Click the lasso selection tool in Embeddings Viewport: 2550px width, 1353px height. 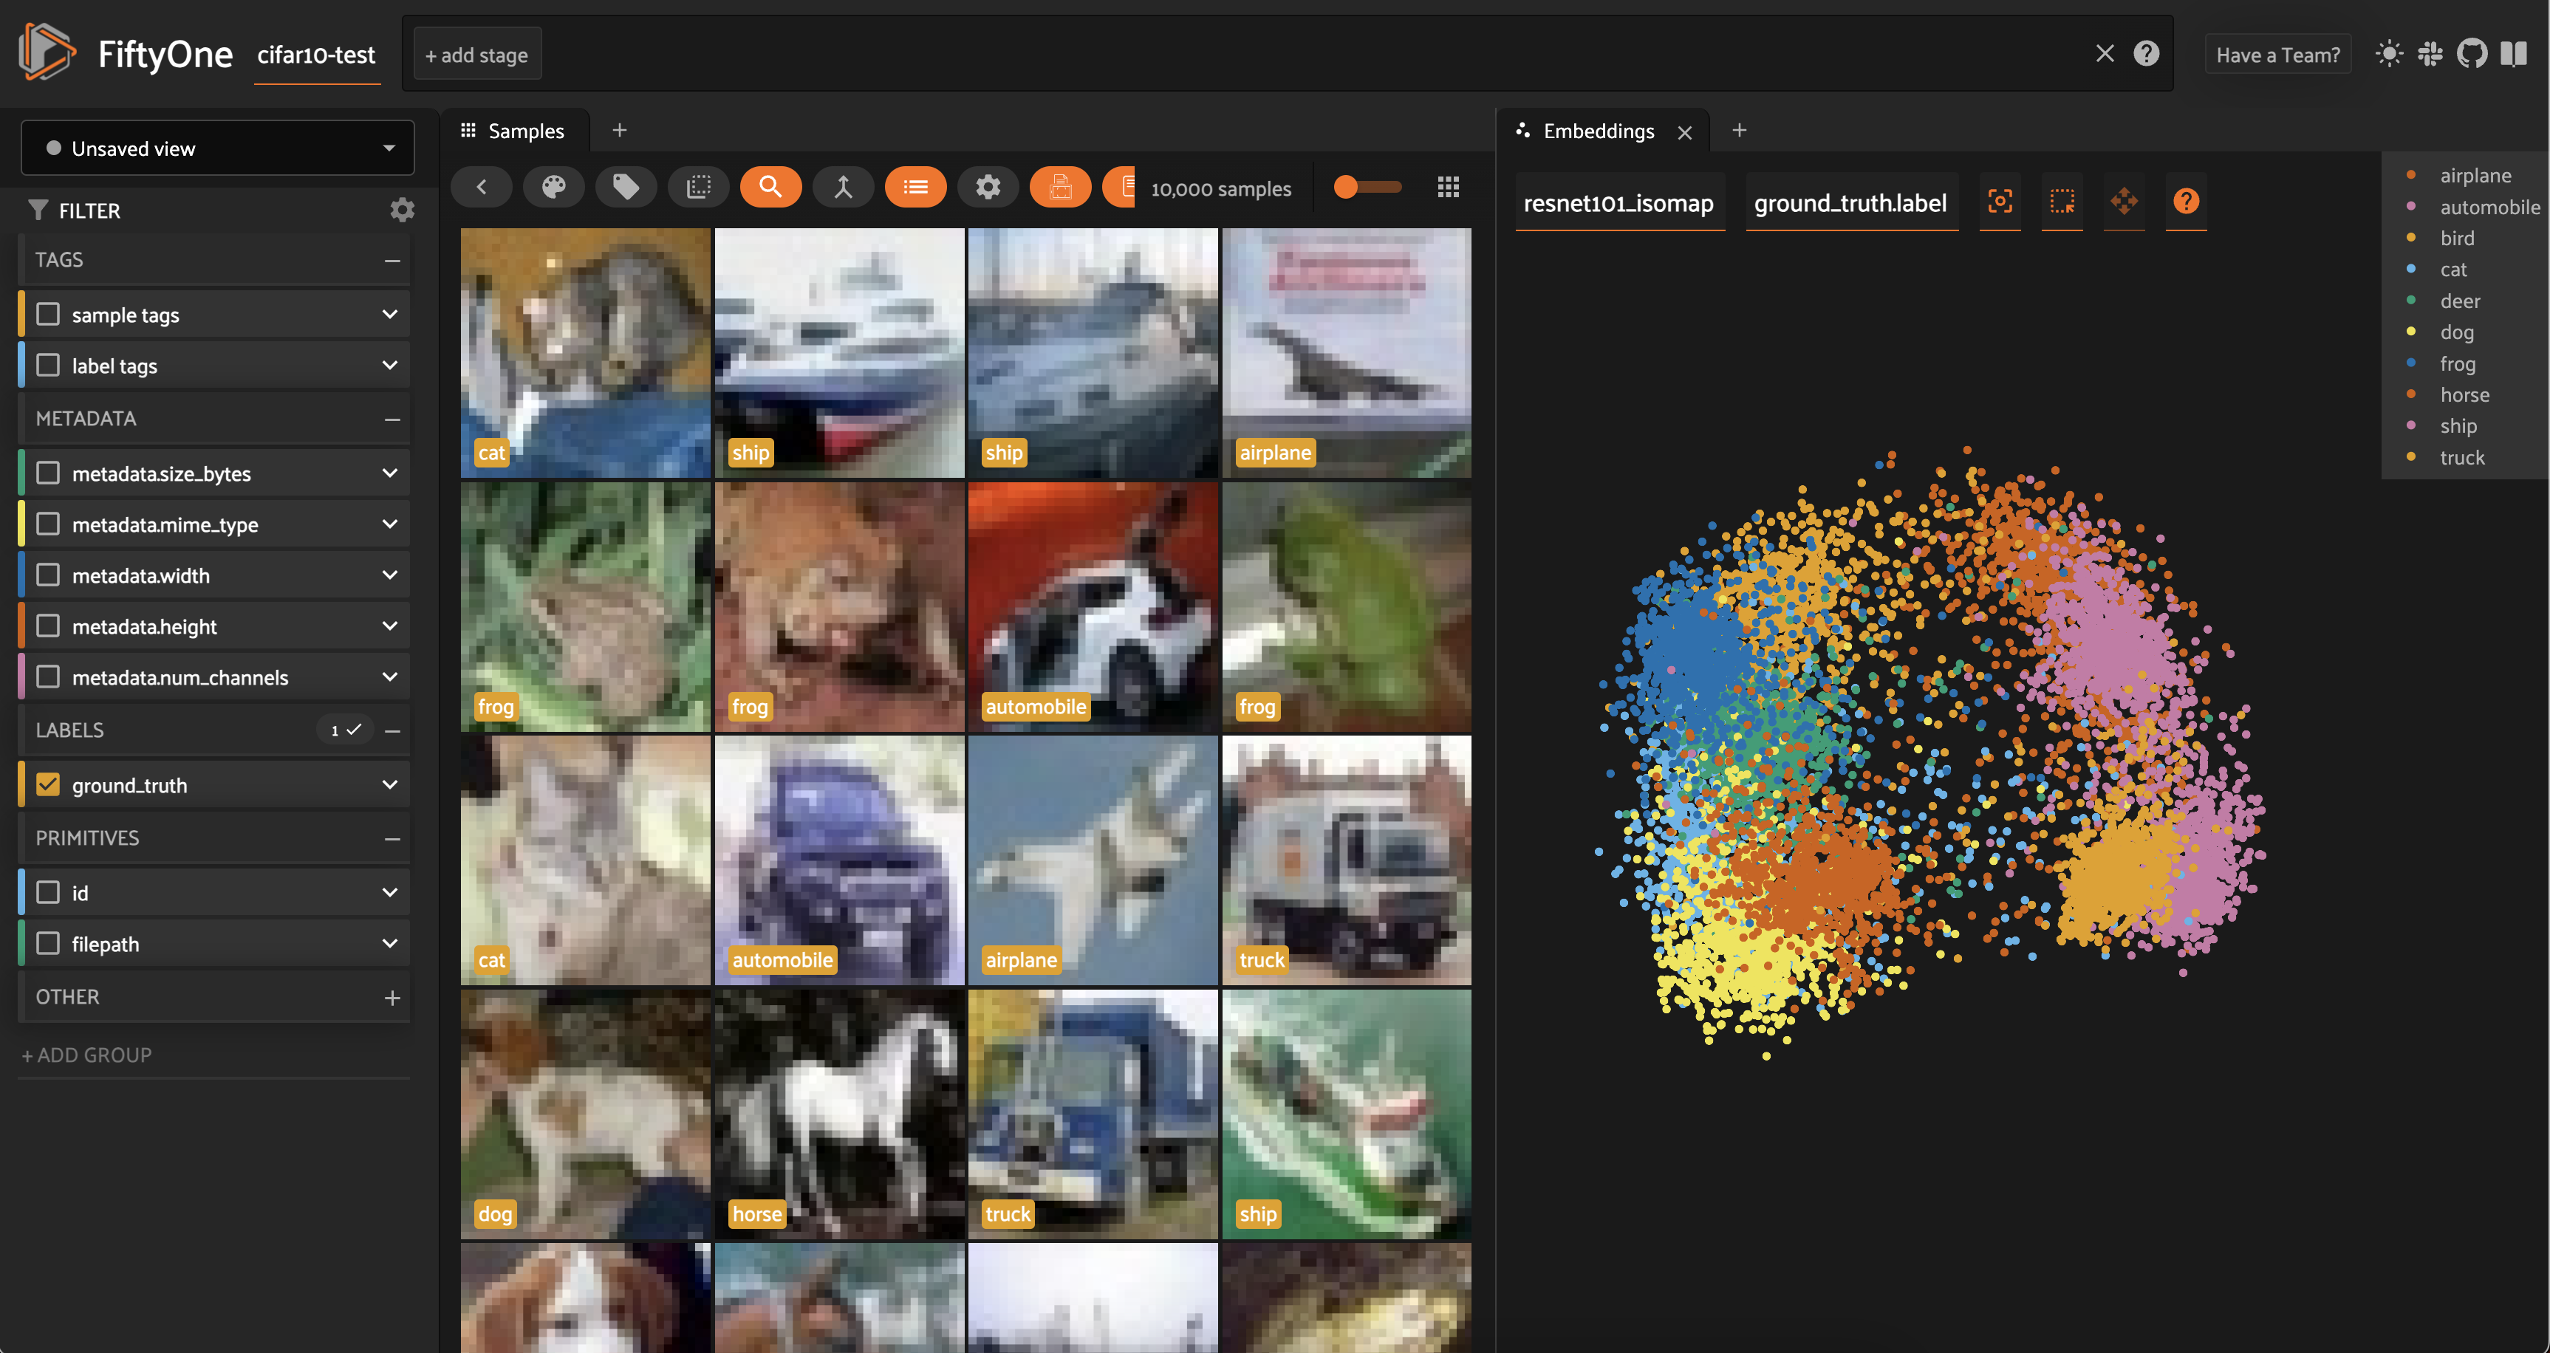point(2062,202)
